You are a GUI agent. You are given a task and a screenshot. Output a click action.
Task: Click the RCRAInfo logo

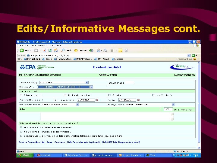click(182, 67)
